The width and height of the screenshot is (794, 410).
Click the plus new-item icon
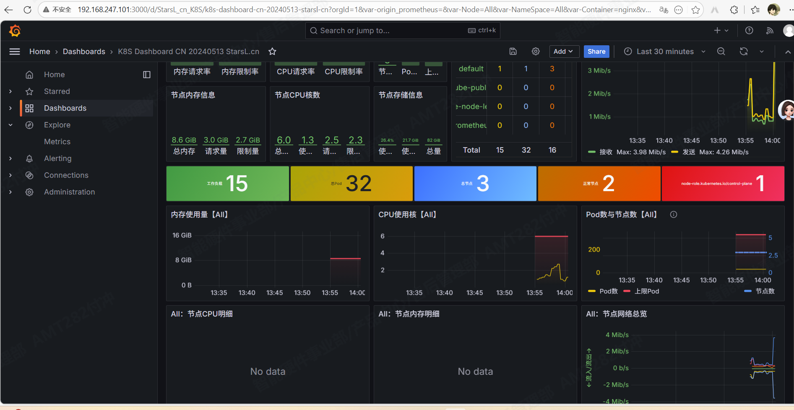coord(717,31)
